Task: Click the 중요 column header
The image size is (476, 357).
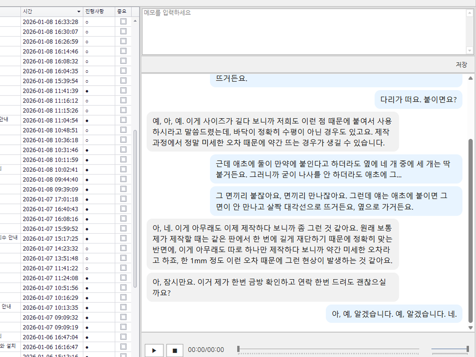Action: (x=121, y=12)
